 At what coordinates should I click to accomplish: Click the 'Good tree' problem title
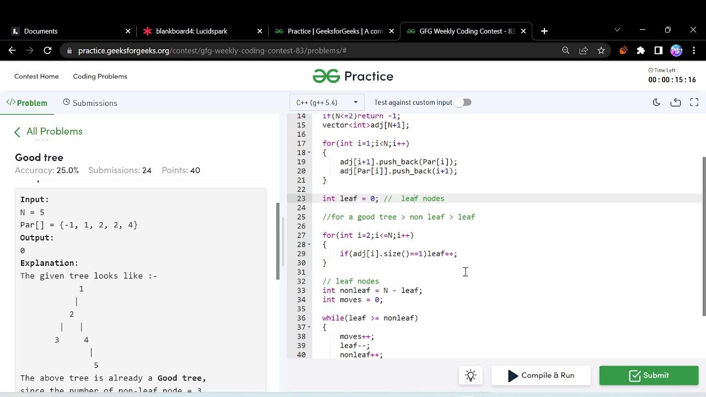click(x=39, y=157)
